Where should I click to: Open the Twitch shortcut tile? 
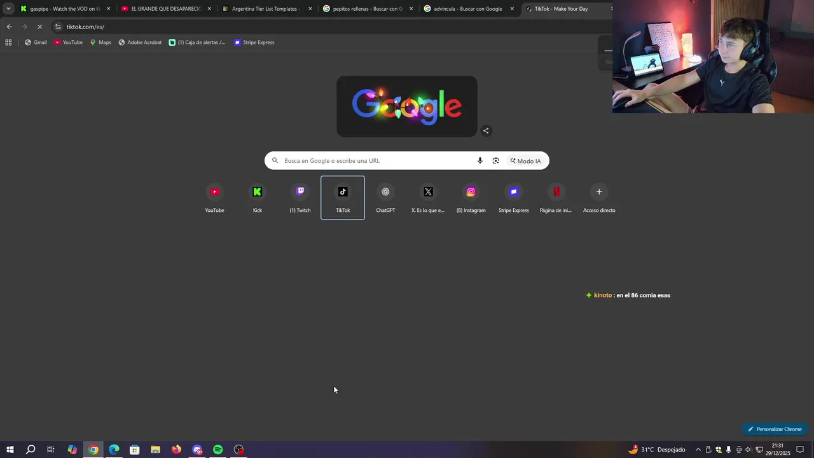pyautogui.click(x=300, y=198)
